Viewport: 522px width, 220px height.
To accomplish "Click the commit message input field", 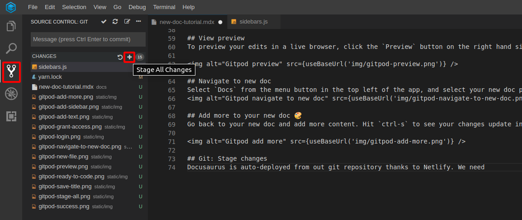I will (88, 39).
